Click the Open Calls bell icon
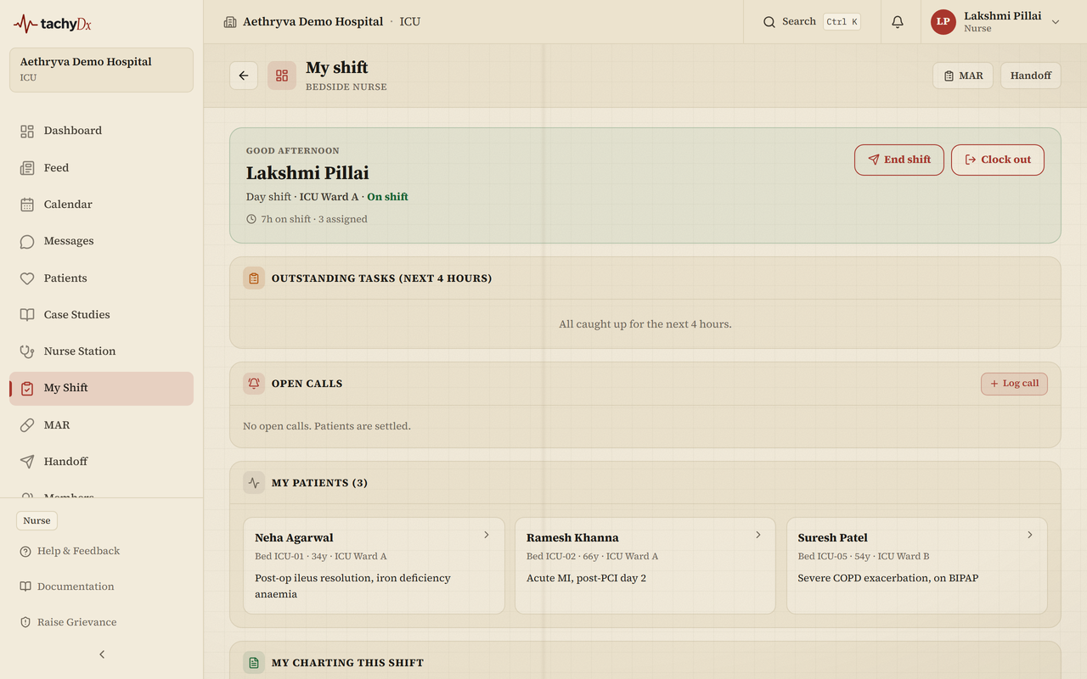This screenshot has height=679, width=1087. tap(254, 384)
